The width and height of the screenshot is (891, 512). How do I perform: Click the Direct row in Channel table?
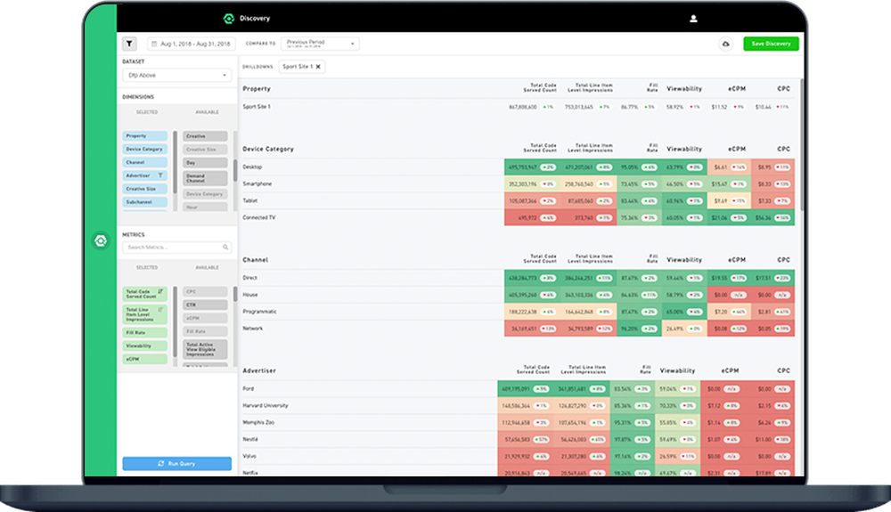pos(518,278)
